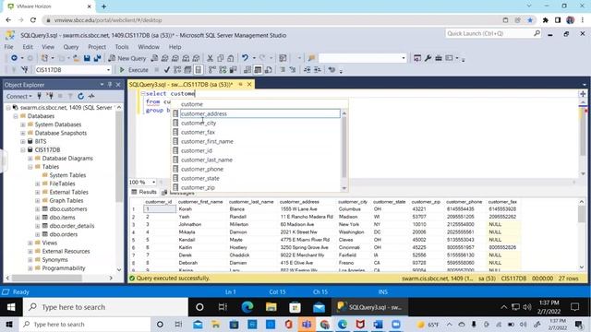Select dbo.items in the tree
591x332 pixels.
click(x=62, y=218)
